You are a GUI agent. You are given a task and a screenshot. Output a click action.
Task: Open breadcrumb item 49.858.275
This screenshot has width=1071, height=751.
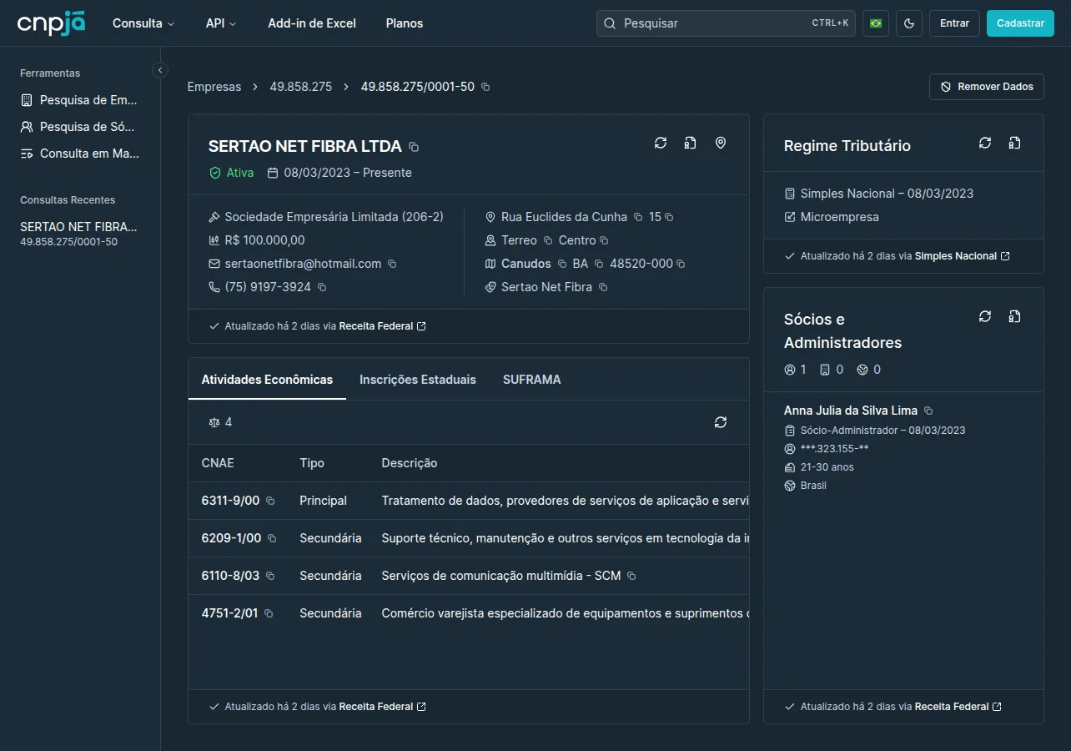point(301,87)
